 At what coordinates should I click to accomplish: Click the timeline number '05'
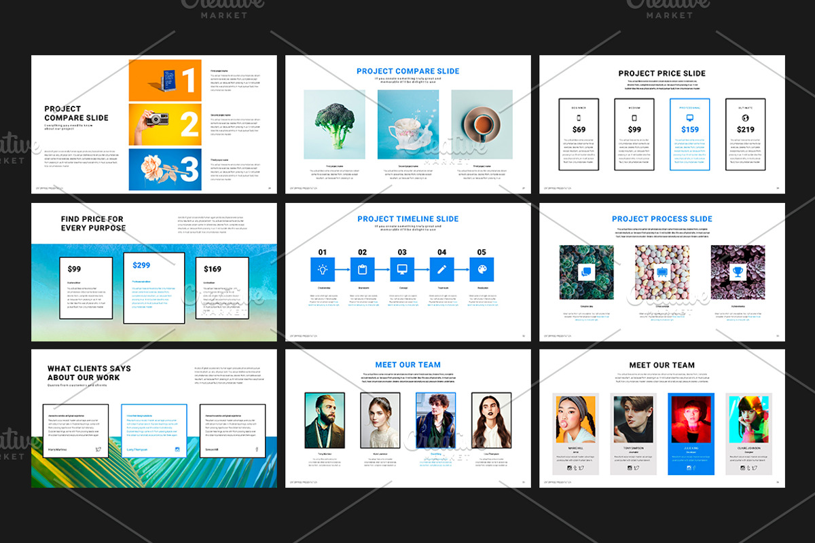pyautogui.click(x=482, y=252)
